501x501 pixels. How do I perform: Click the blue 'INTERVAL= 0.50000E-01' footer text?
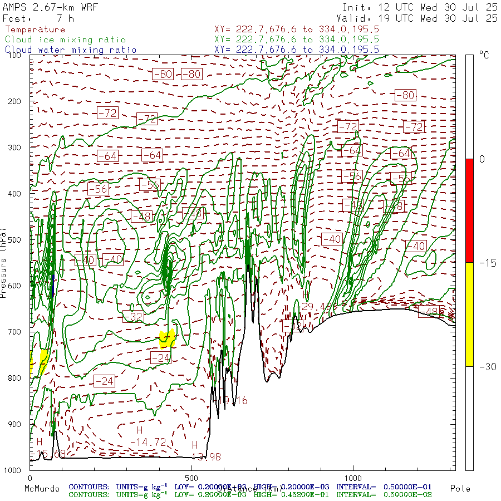384,487
